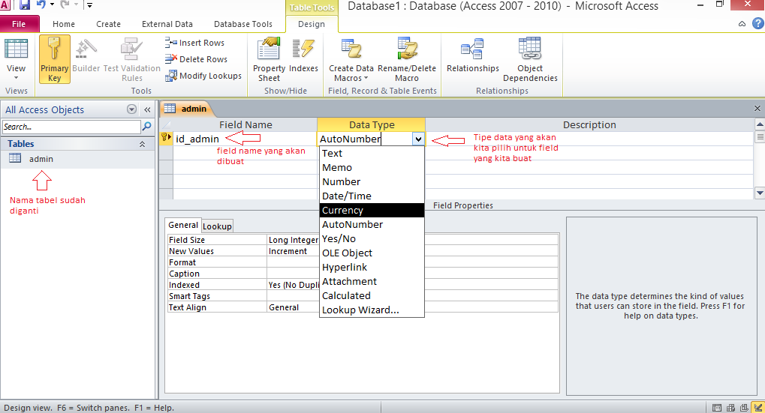Close the admin table design window
Viewport: 765px width, 413px height.
pyautogui.click(x=757, y=108)
